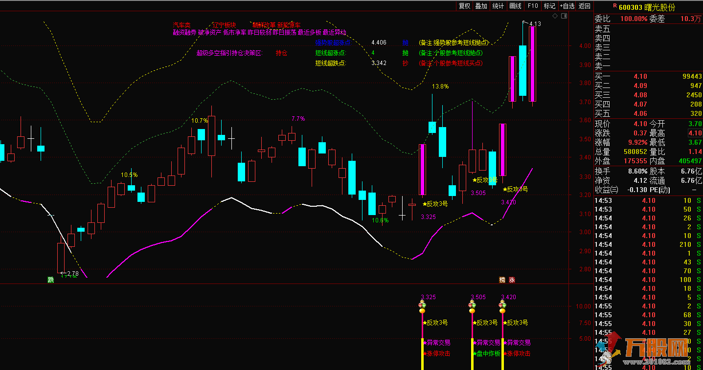Click the signal-light icon under 3.505
Image resolution: width=703 pixels, height=370 pixels.
(472, 306)
